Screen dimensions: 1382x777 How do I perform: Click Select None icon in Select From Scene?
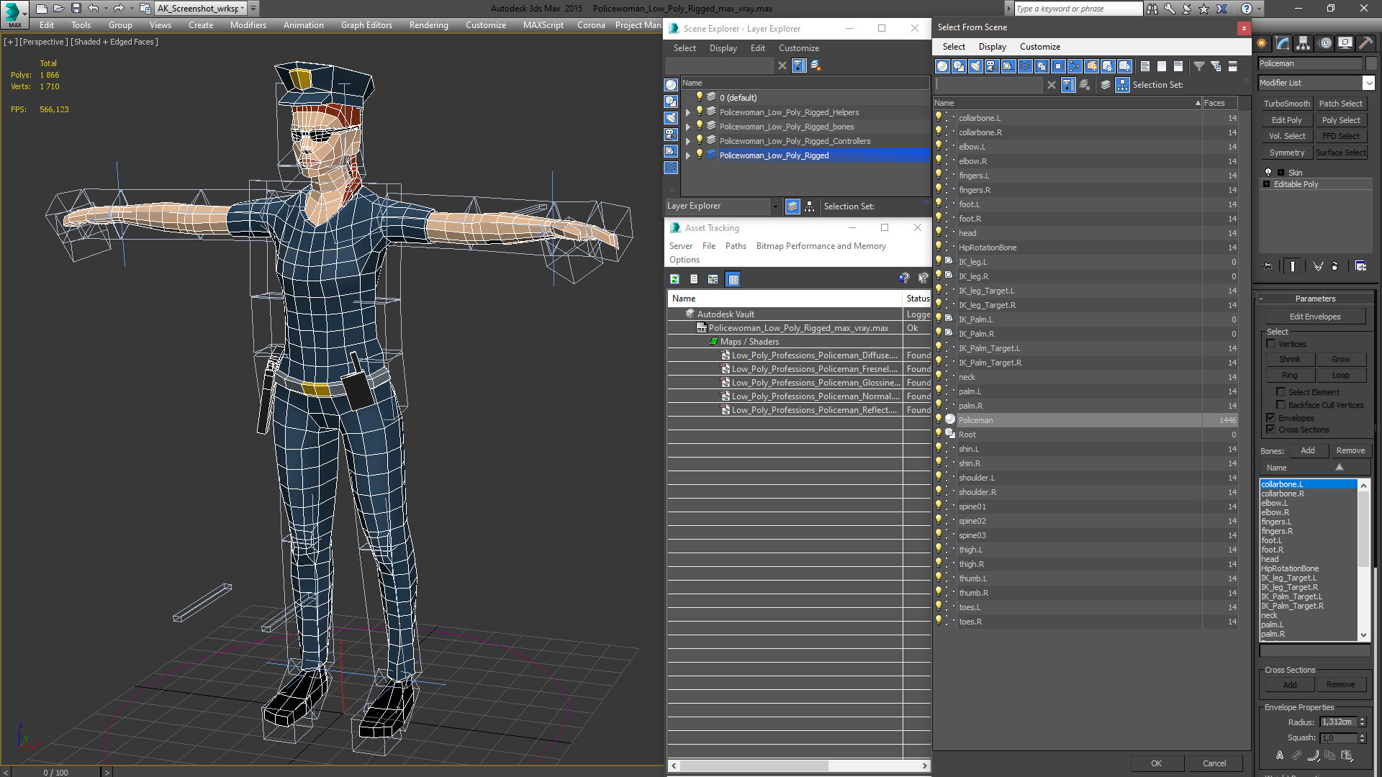1162,66
